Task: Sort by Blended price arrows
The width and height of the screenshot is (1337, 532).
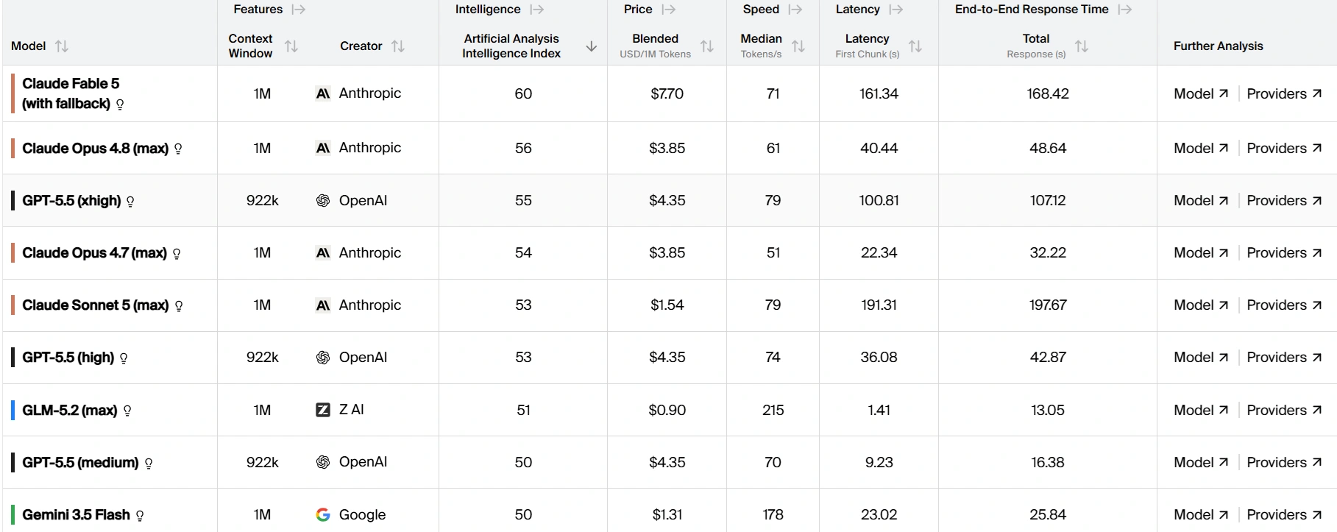Action: [707, 46]
